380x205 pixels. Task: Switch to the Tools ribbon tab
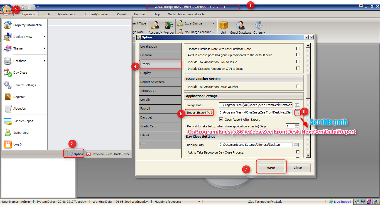(46, 14)
